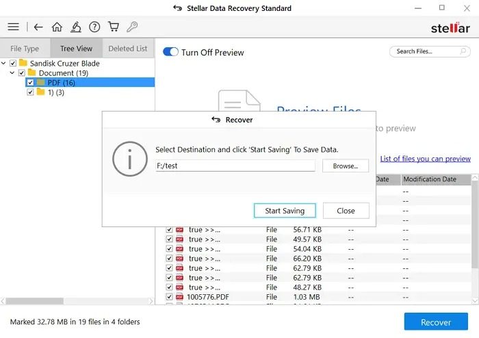Click PDF icon of 56.71 KB file
479x338 pixels.
pyautogui.click(x=179, y=230)
